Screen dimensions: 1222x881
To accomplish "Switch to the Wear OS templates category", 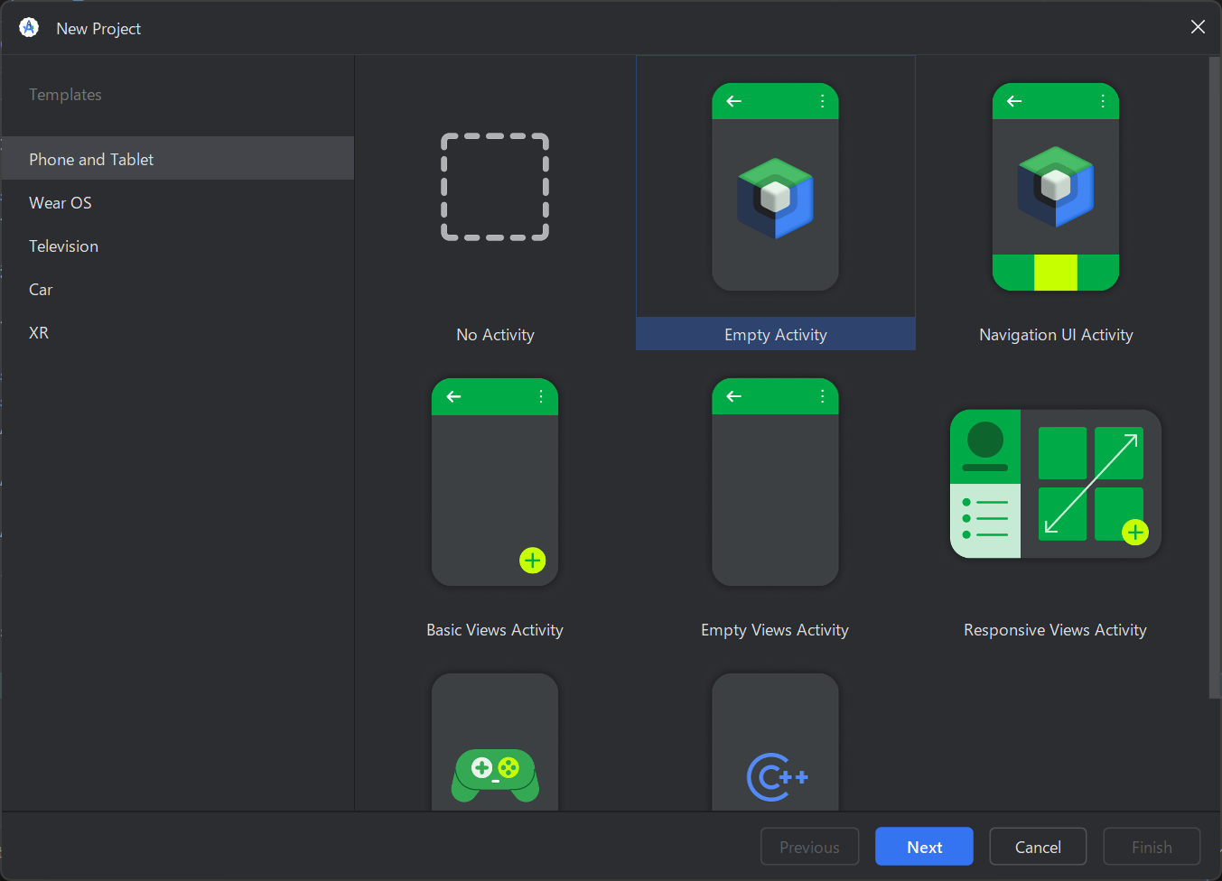I will (x=178, y=202).
